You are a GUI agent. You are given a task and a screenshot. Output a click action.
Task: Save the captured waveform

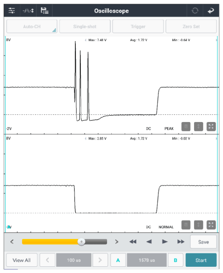coord(203,242)
